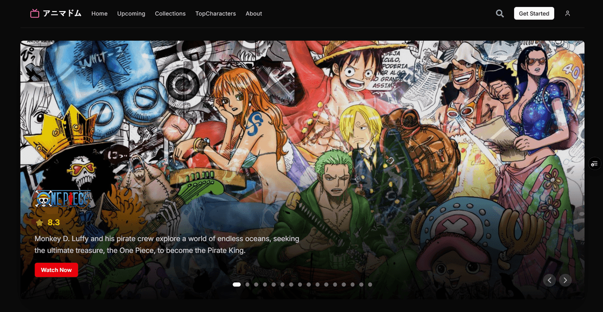The height and width of the screenshot is (312, 603).
Task: Open search with the magnifier icon
Action: pyautogui.click(x=499, y=14)
